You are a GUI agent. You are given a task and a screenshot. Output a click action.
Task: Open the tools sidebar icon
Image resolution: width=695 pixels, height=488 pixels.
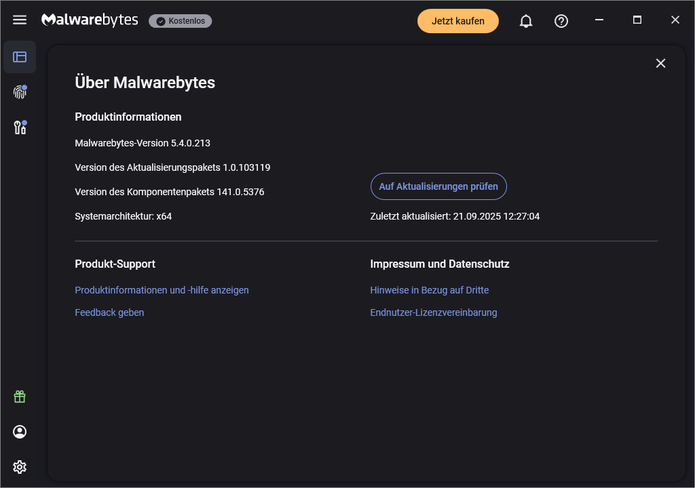(x=20, y=127)
